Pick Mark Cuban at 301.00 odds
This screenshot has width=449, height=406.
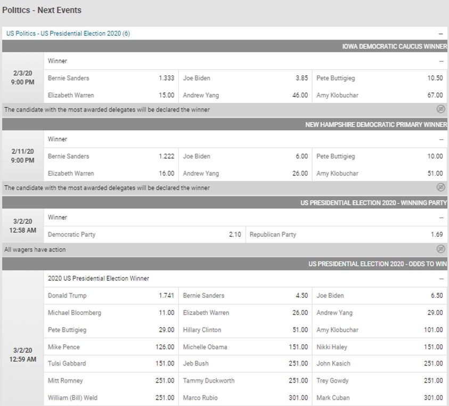(x=380, y=397)
